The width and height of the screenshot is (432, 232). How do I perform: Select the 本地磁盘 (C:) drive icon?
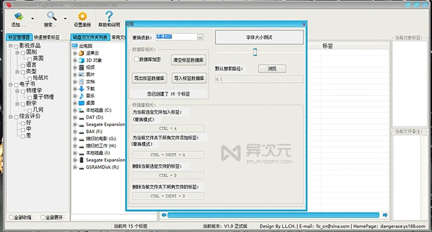tap(81, 110)
